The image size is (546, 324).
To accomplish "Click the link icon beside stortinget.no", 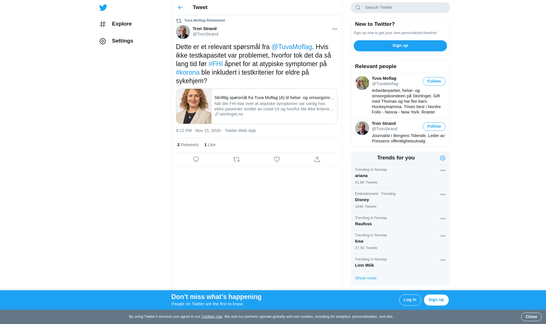I will [x=217, y=114].
